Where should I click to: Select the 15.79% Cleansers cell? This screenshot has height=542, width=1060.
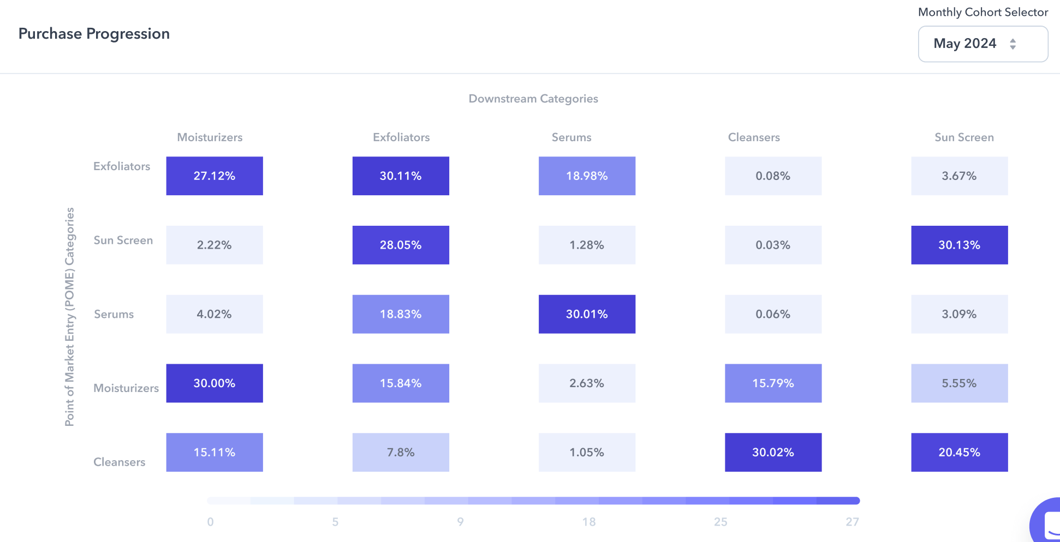(773, 383)
